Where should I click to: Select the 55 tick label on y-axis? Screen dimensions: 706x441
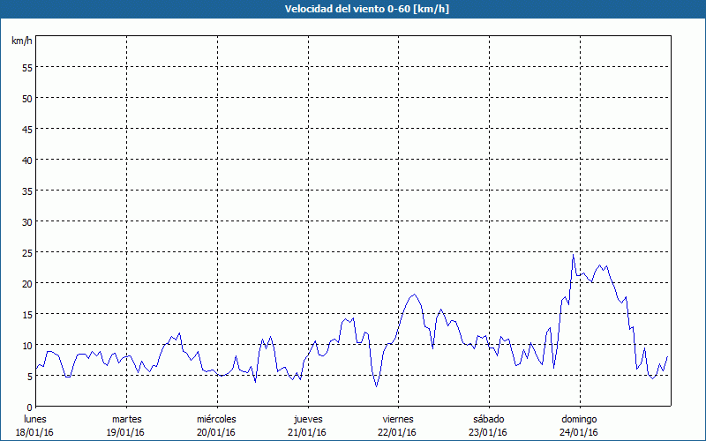27,67
